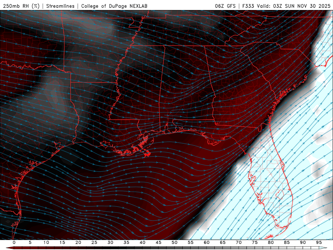Click the "35" colorbar tick label
Viewport: 333px width, 250px height.
tap(127, 242)
